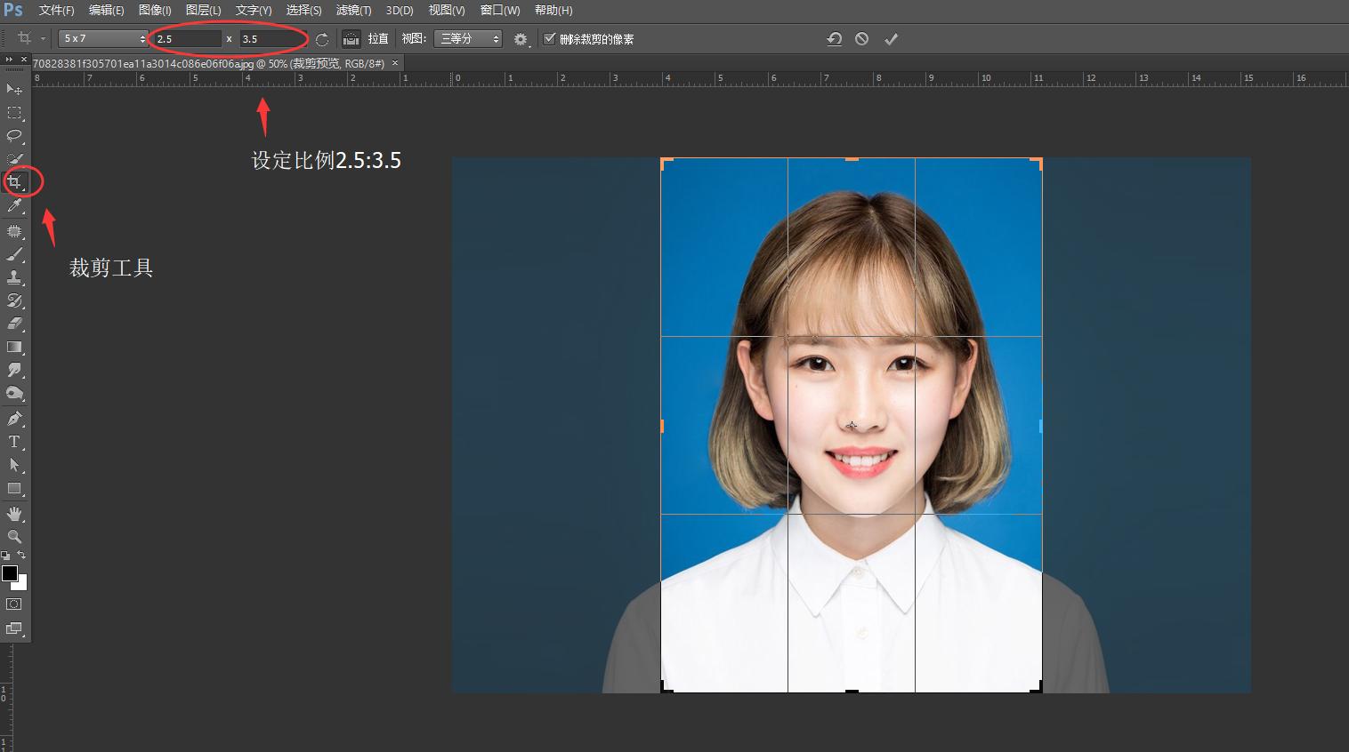The width and height of the screenshot is (1349, 752).
Task: Open the 图层 menu
Action: point(202,10)
